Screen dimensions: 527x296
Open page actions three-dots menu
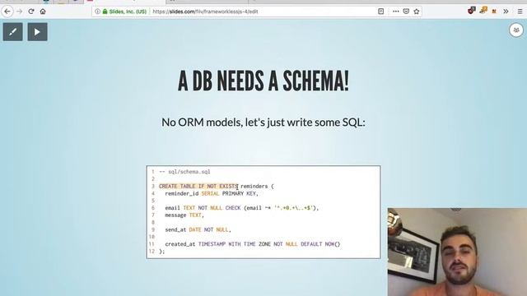395,12
